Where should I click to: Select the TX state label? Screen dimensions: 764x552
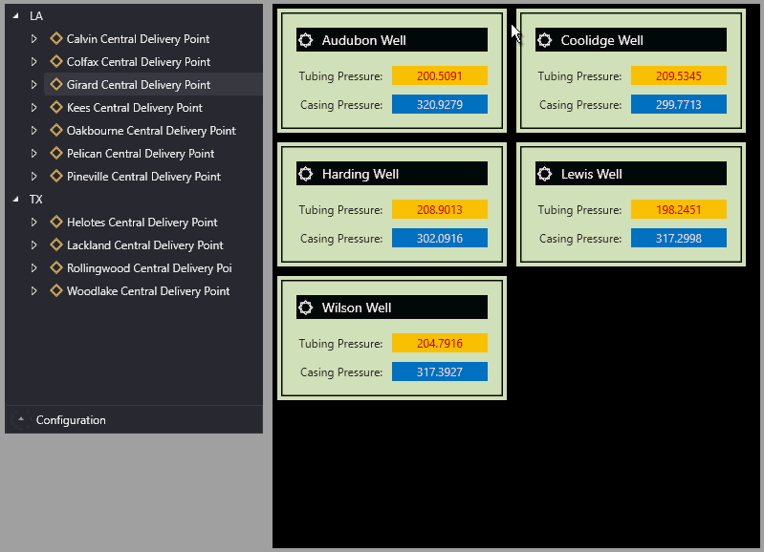[36, 199]
